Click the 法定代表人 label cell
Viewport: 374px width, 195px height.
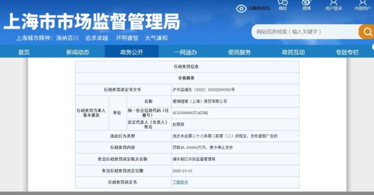pyautogui.click(x=149, y=124)
